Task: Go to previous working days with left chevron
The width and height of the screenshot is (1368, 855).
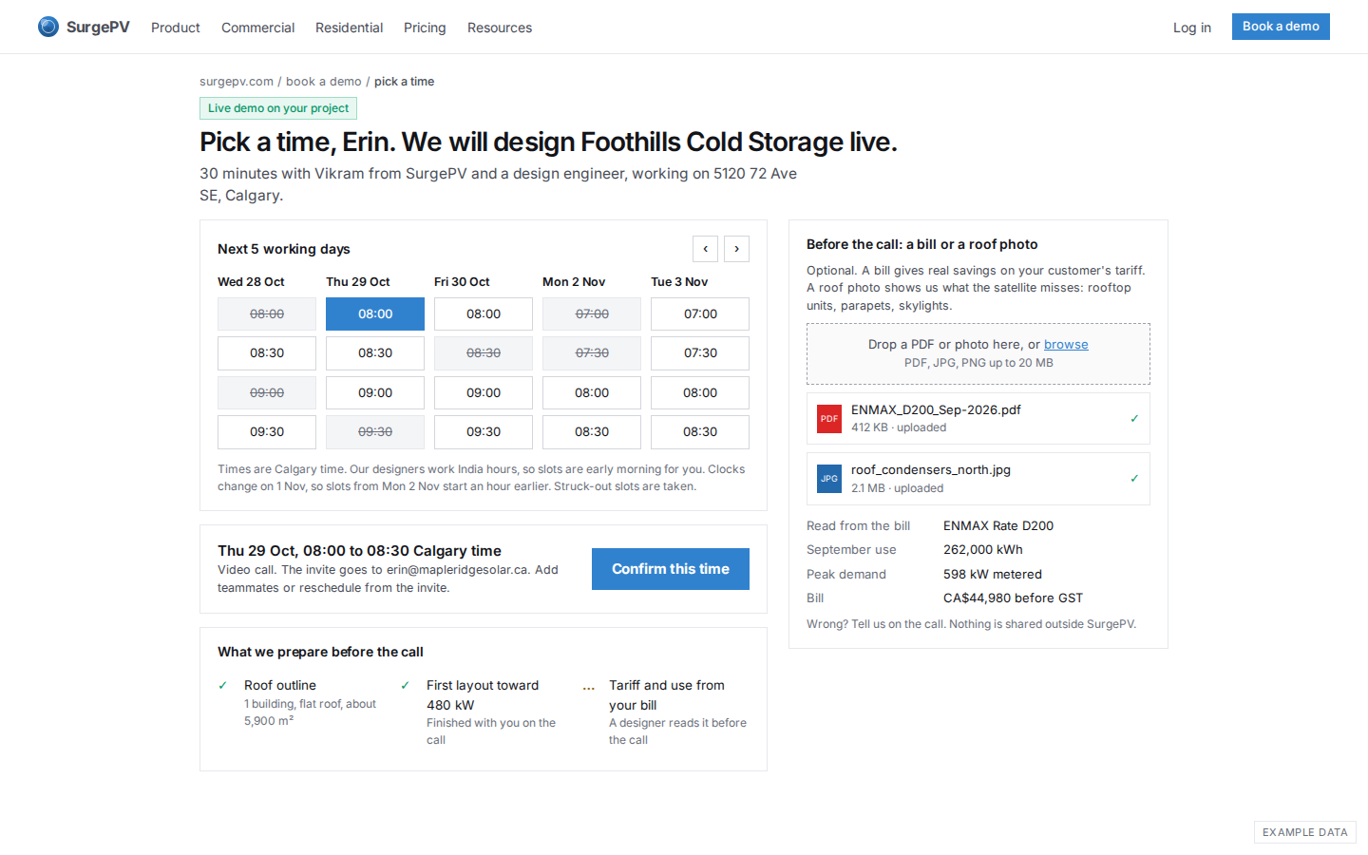Action: (705, 249)
